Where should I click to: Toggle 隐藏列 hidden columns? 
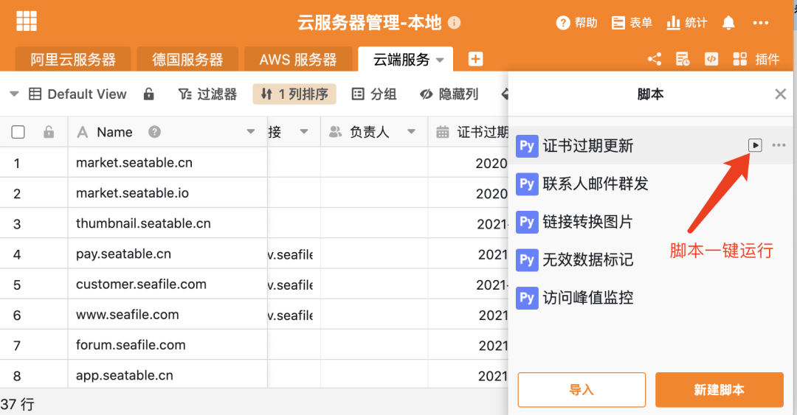pyautogui.click(x=449, y=94)
